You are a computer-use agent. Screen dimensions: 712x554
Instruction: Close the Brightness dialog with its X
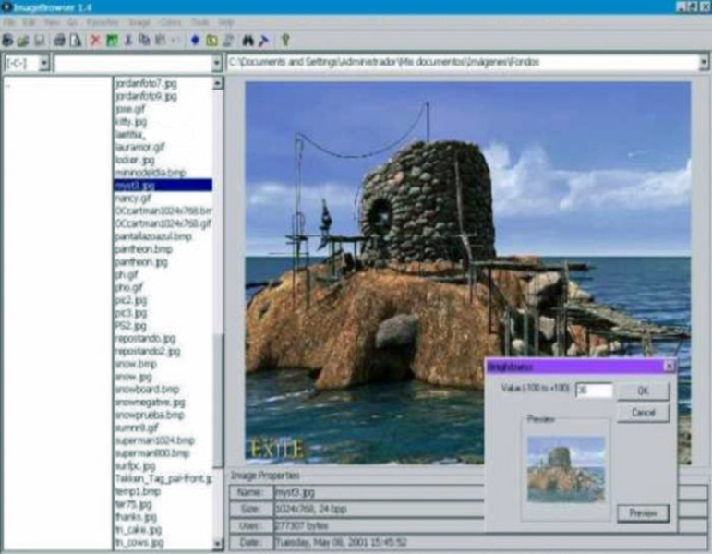pos(670,366)
